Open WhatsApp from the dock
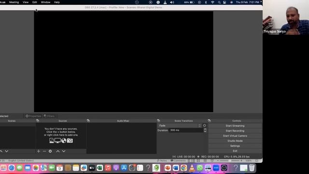 coord(200,168)
